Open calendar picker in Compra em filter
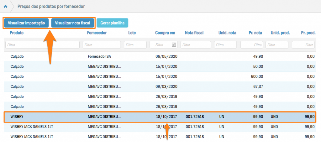 (x=174, y=45)
